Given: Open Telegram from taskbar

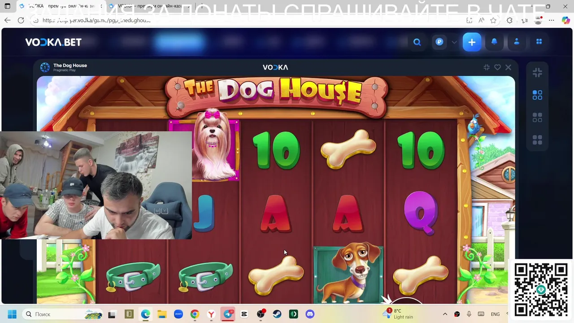Looking at the screenshot, I should [228, 314].
